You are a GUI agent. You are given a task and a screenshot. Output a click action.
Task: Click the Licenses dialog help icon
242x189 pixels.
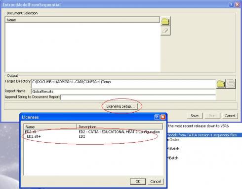coord(157,117)
